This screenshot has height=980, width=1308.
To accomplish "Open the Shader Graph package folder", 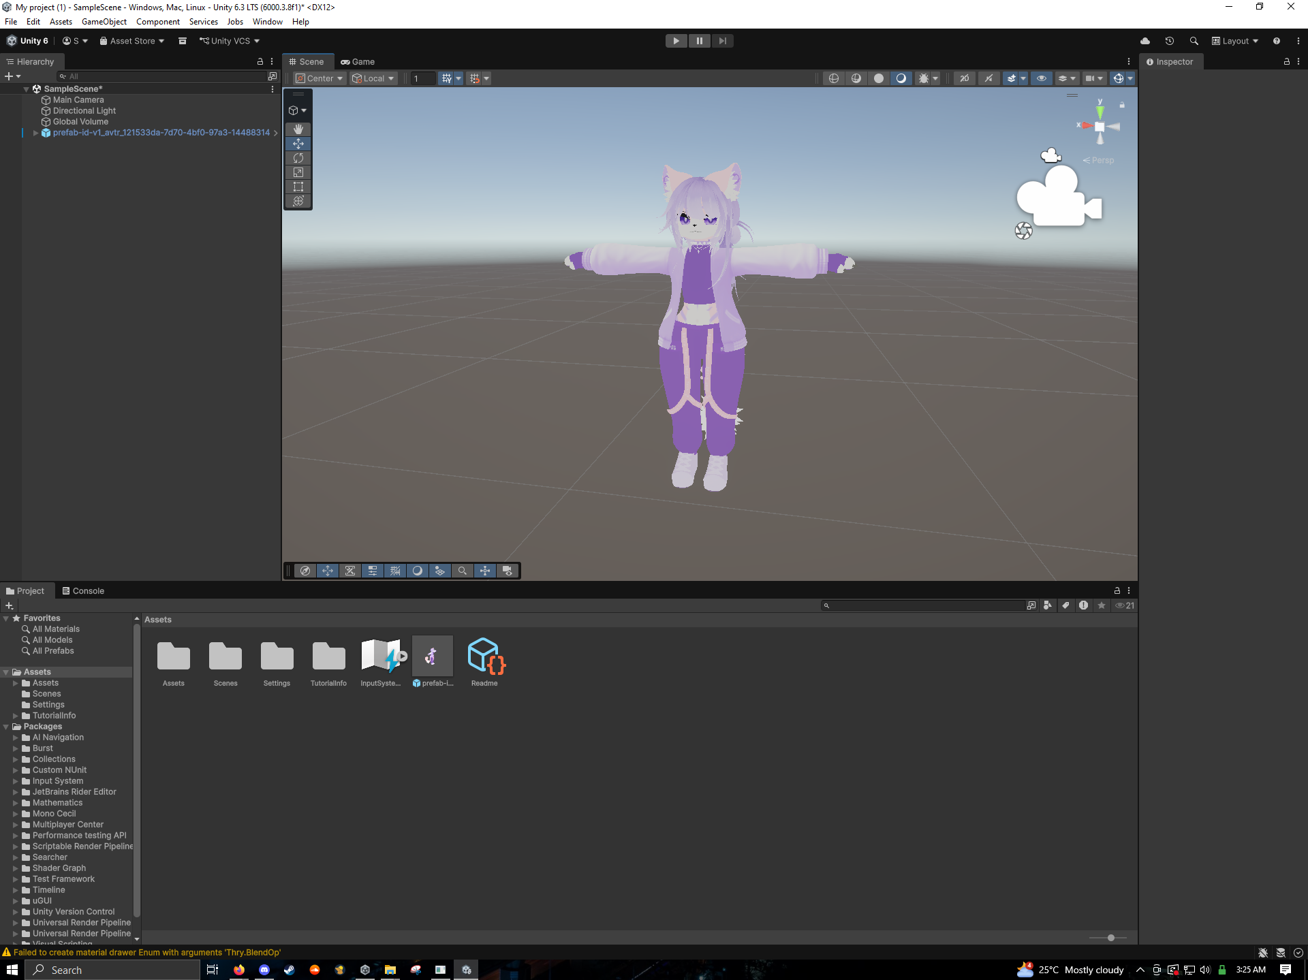I will tap(59, 868).
